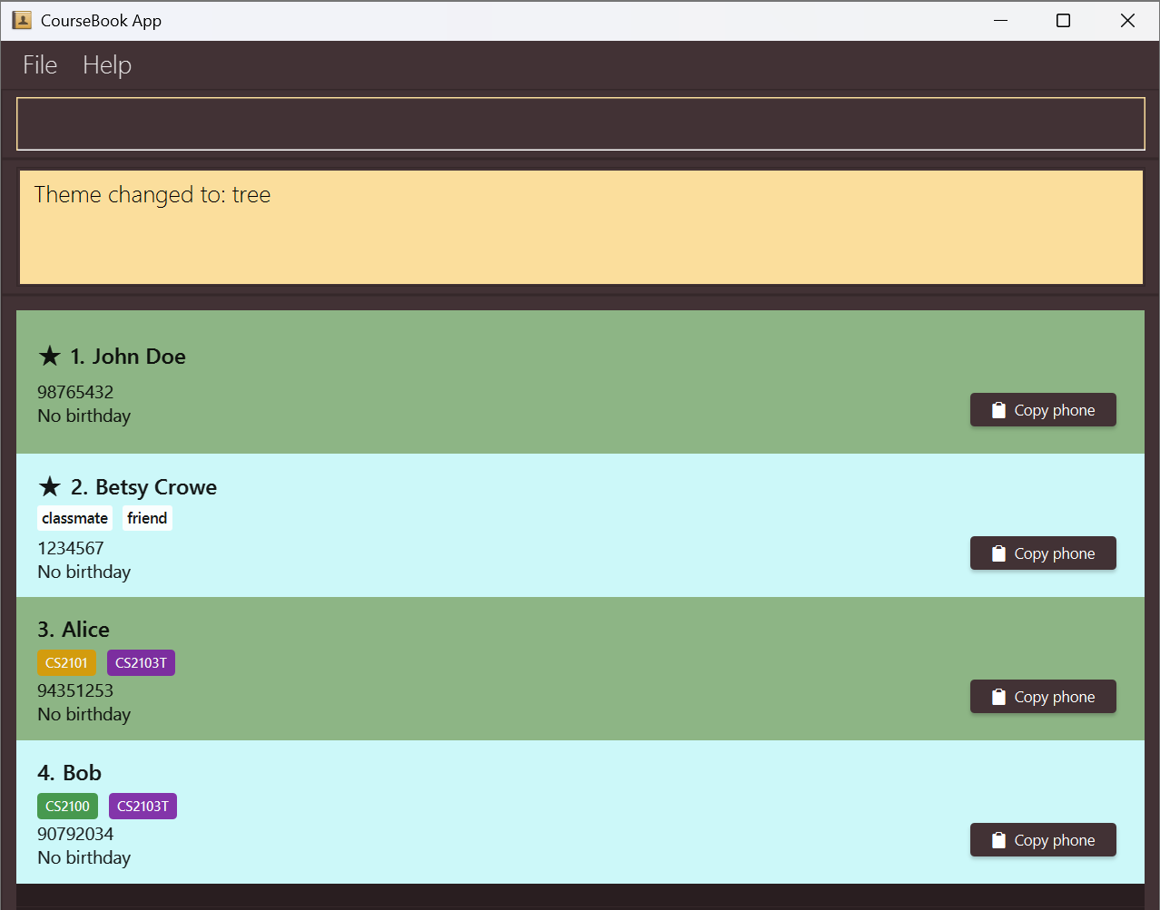Click the CourseBook app icon in title bar
Screen dimensions: 1160x910
22,20
